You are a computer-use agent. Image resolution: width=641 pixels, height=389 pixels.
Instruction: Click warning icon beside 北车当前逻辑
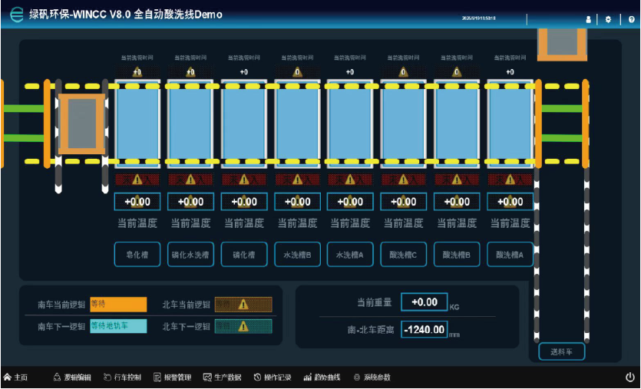click(243, 304)
